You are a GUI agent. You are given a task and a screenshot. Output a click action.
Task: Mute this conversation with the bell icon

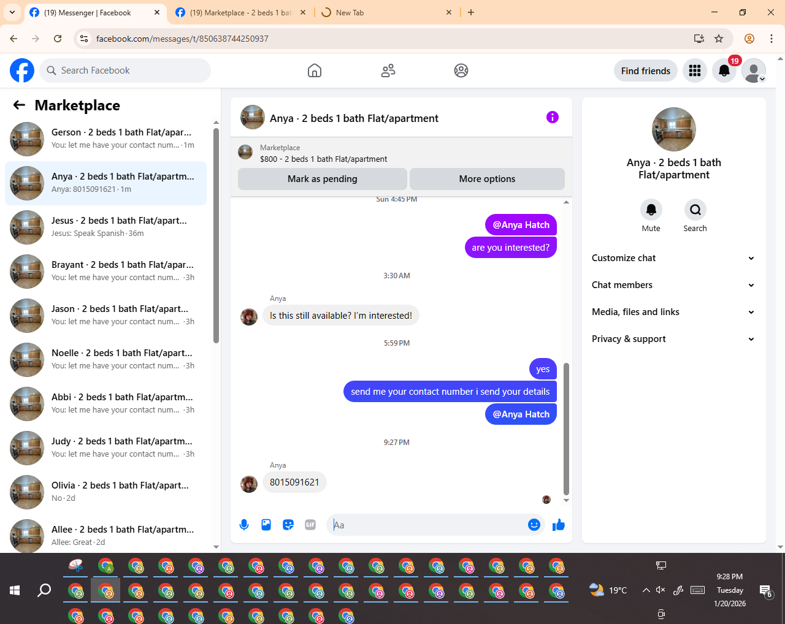coord(651,210)
